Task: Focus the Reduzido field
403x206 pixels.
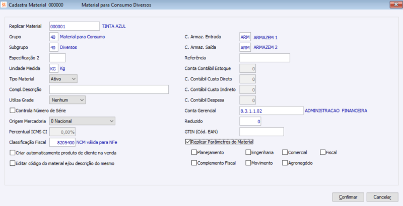Action: [250, 121]
